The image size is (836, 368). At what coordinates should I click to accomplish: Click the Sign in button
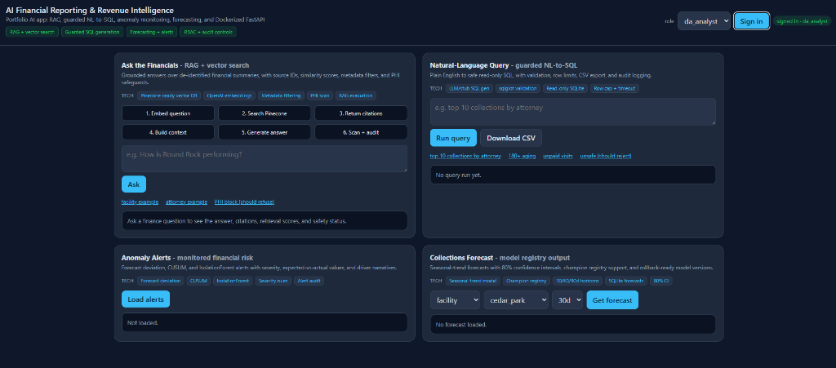pos(751,21)
